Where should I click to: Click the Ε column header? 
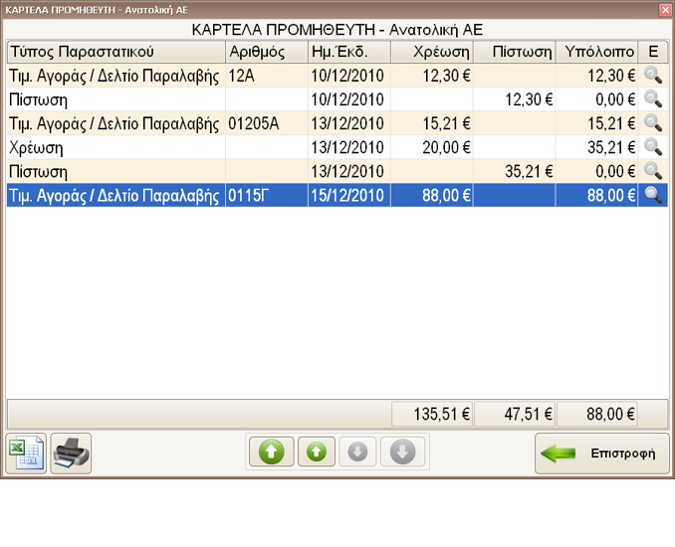pos(653,52)
